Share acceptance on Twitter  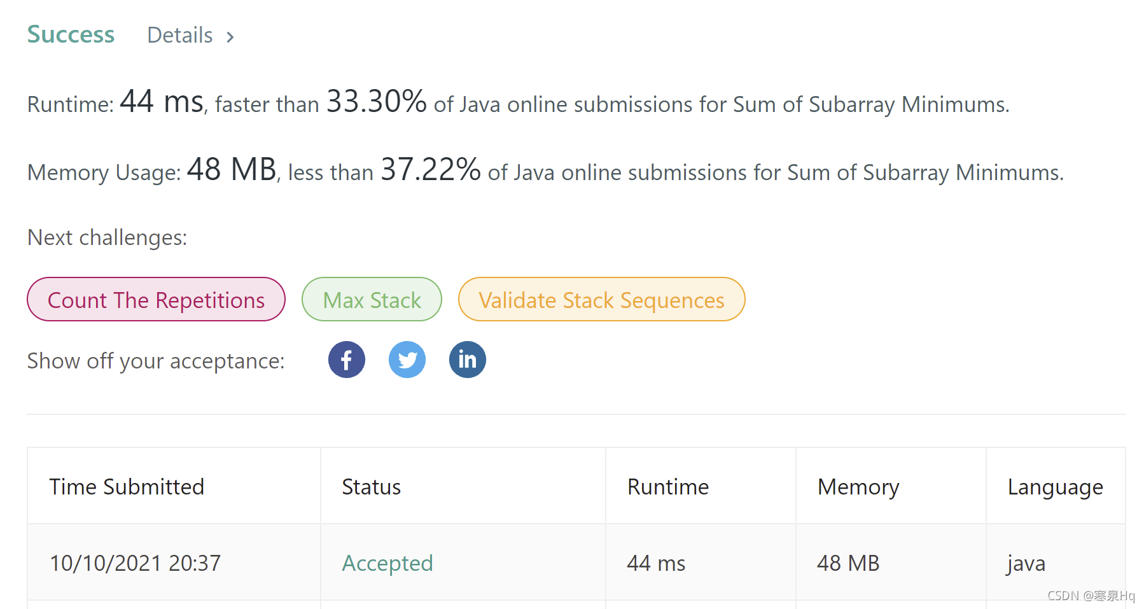click(407, 360)
